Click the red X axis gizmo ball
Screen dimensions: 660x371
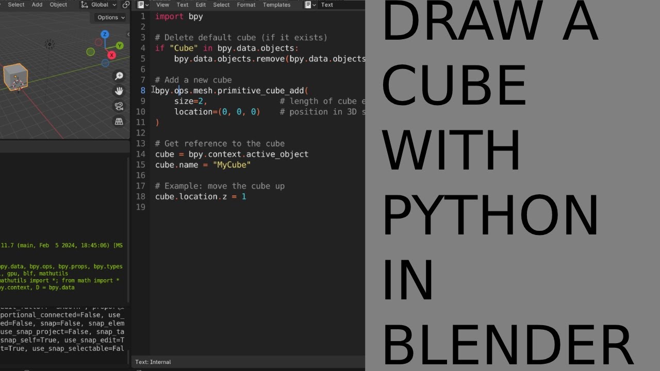click(x=112, y=55)
